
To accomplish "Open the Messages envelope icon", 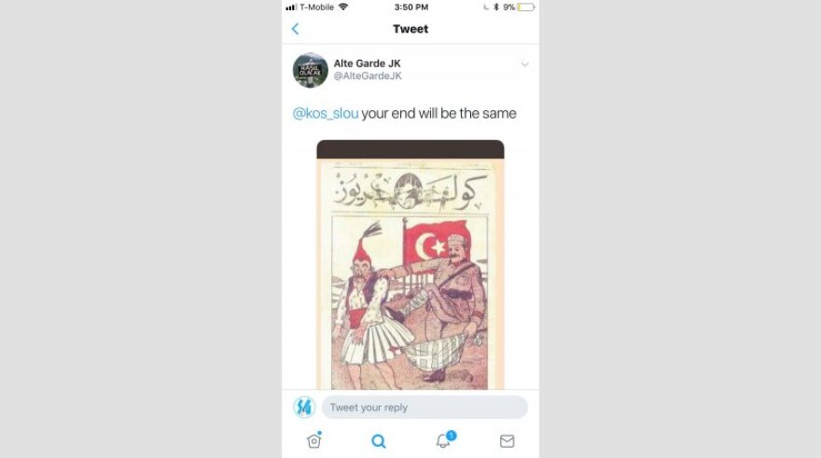I will (x=507, y=441).
